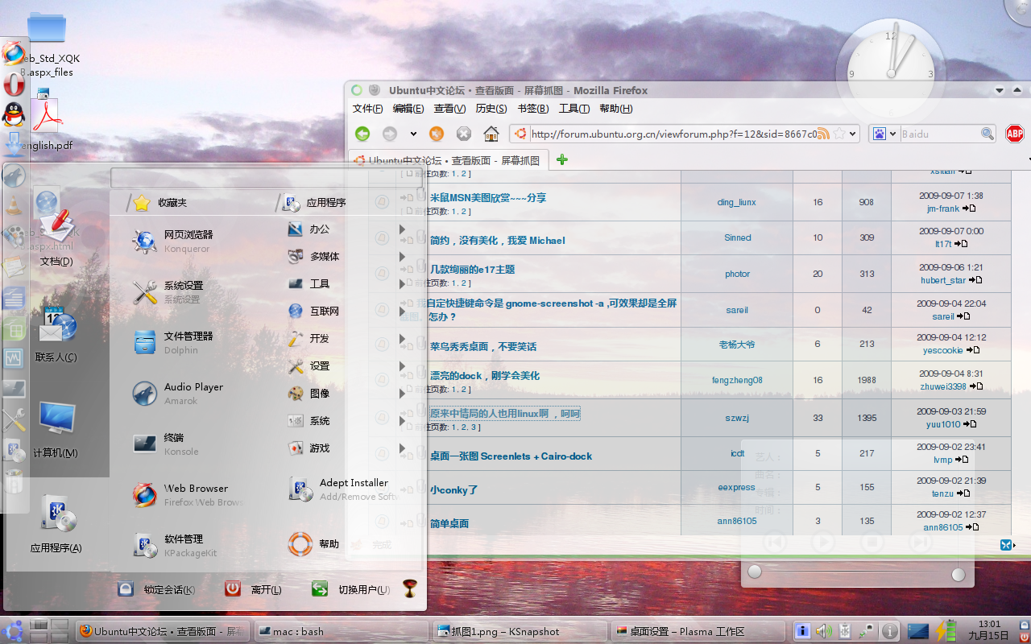Screen dimensions: 1031x644
Task: Click Firefox forward arrow button
Action: coord(390,134)
